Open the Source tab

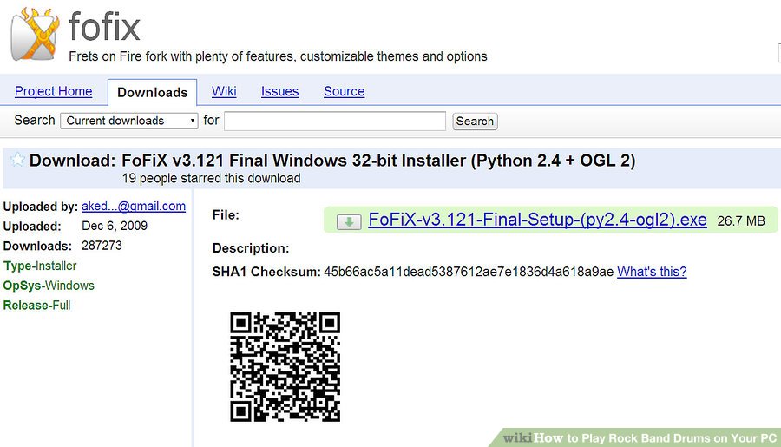344,91
